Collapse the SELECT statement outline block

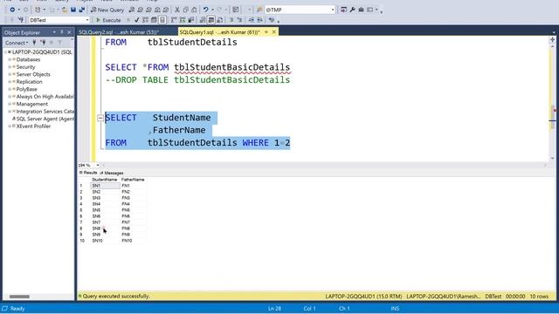(x=100, y=118)
